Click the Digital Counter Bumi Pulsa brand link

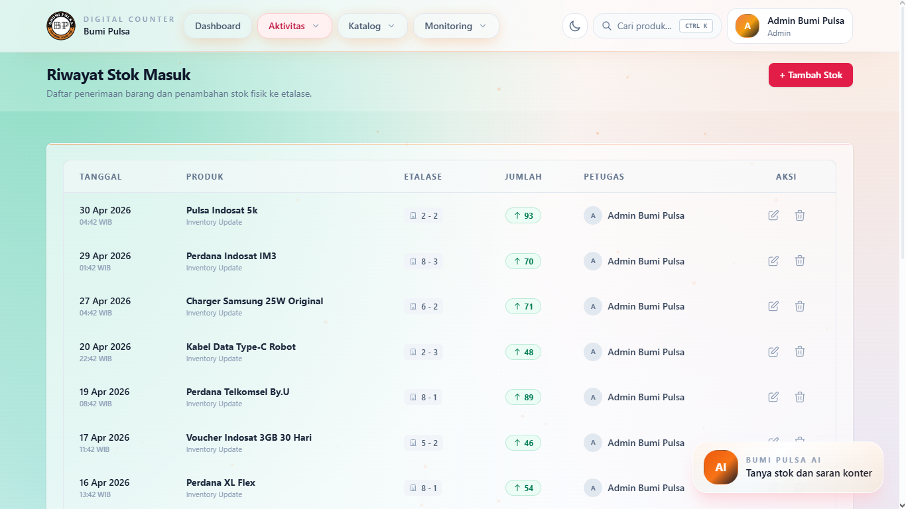point(111,26)
